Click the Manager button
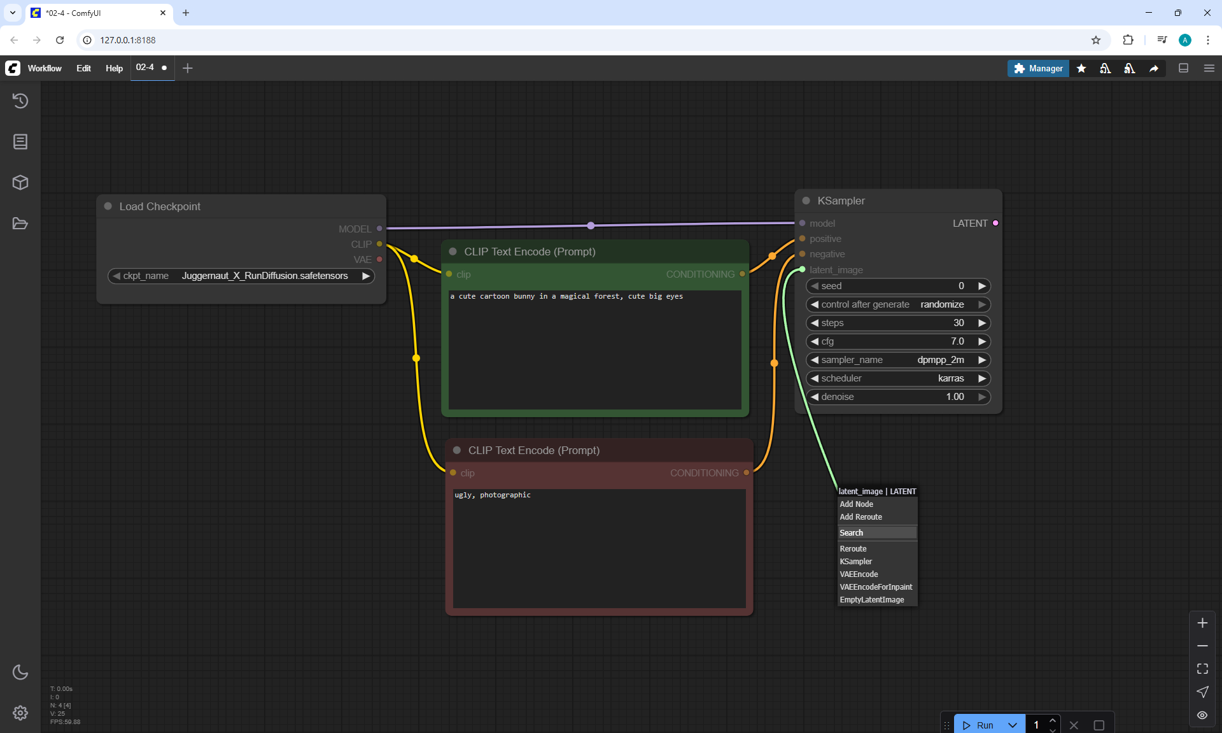1222x733 pixels. click(1038, 68)
